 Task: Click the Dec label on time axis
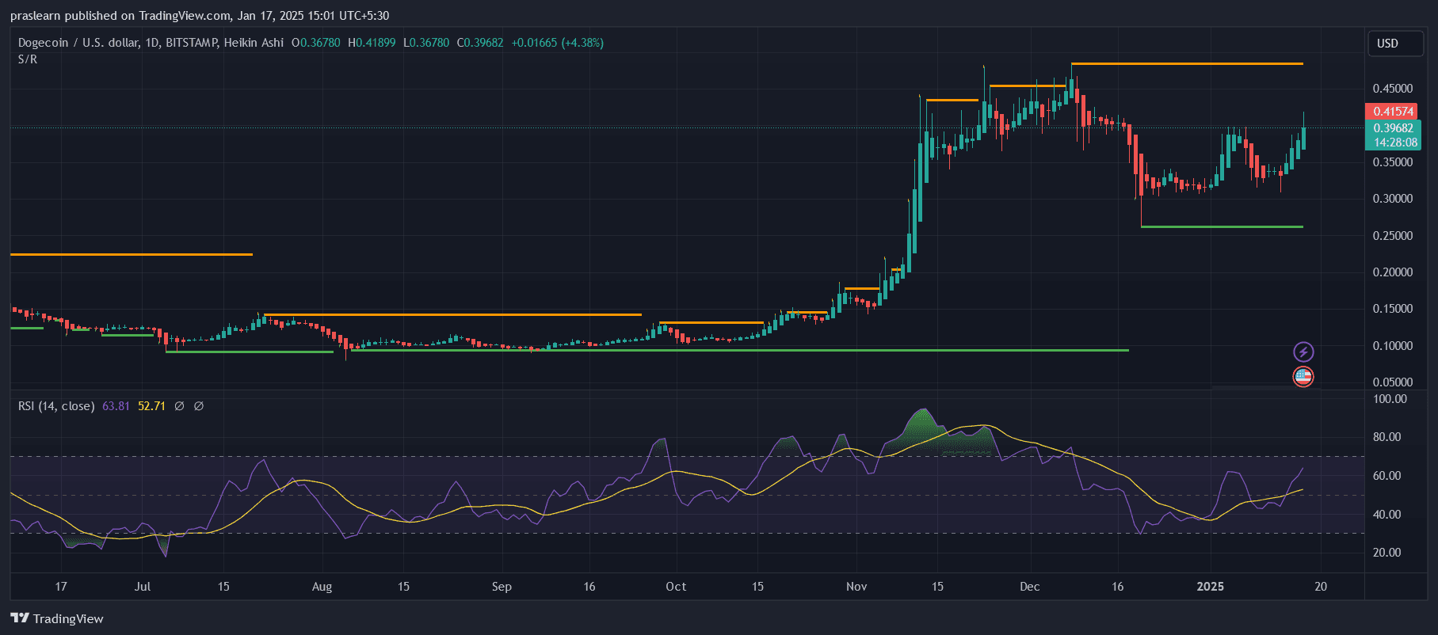pyautogui.click(x=1029, y=587)
